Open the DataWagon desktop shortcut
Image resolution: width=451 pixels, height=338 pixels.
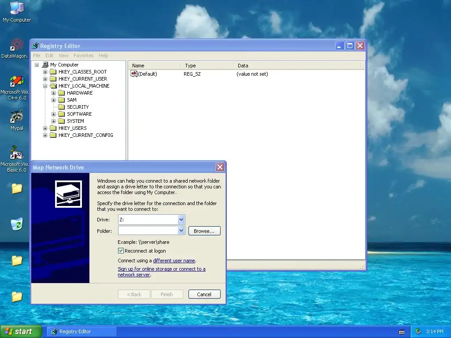tap(15, 48)
